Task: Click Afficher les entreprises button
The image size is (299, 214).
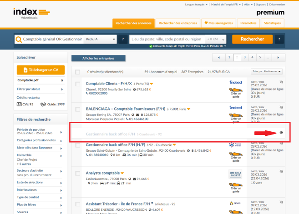Action: (98, 58)
